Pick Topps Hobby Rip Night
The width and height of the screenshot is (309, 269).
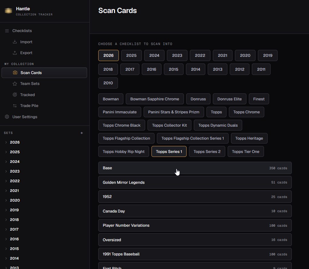(124, 151)
